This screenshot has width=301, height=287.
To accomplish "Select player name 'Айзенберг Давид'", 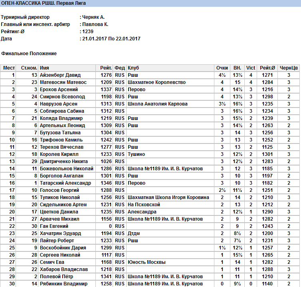I will point(60,75).
